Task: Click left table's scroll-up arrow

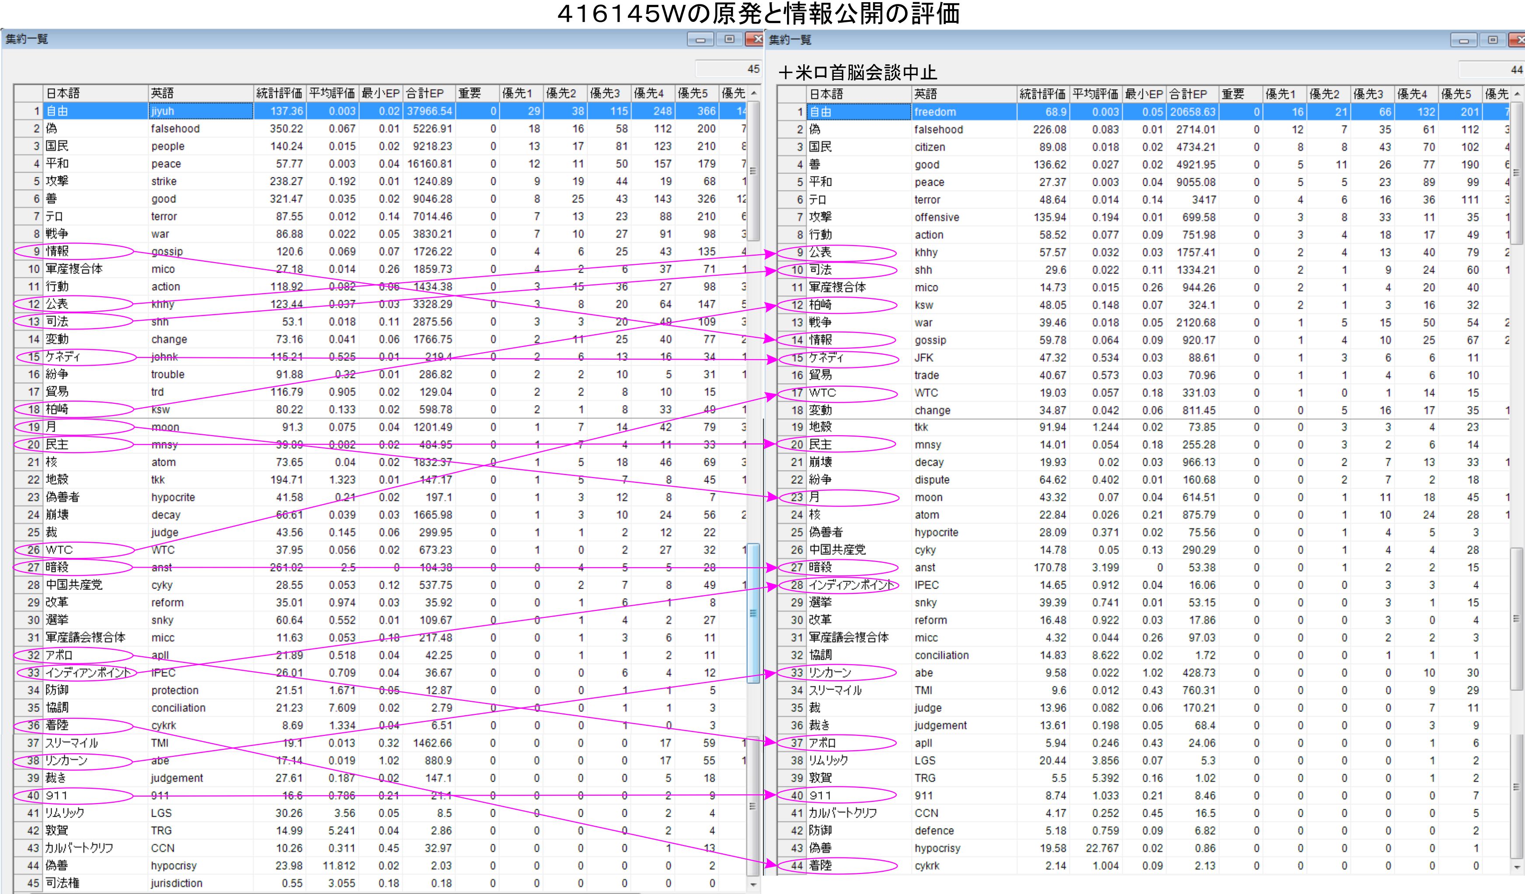Action: coord(753,93)
